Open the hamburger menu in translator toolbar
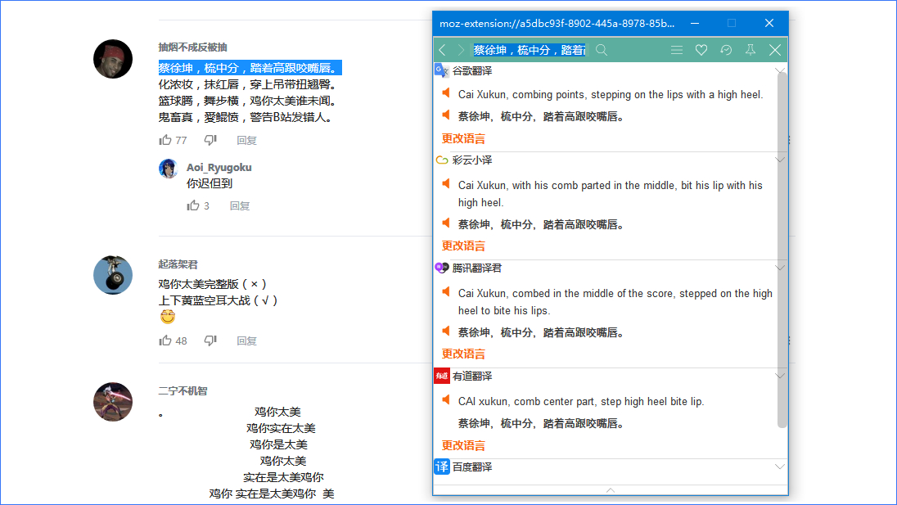 click(x=677, y=50)
